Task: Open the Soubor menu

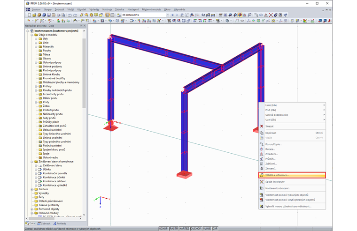Action: 36,9
